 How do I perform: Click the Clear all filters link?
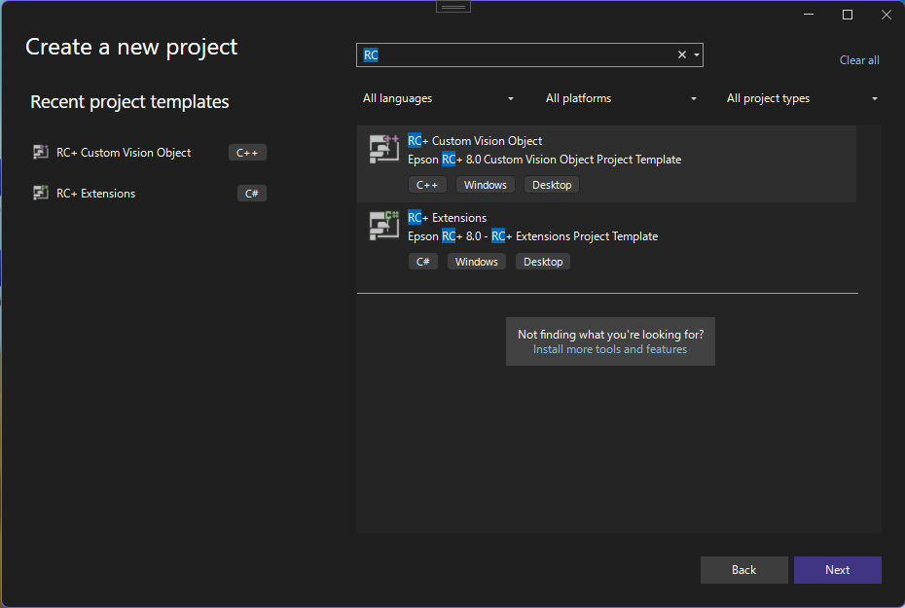click(x=859, y=60)
